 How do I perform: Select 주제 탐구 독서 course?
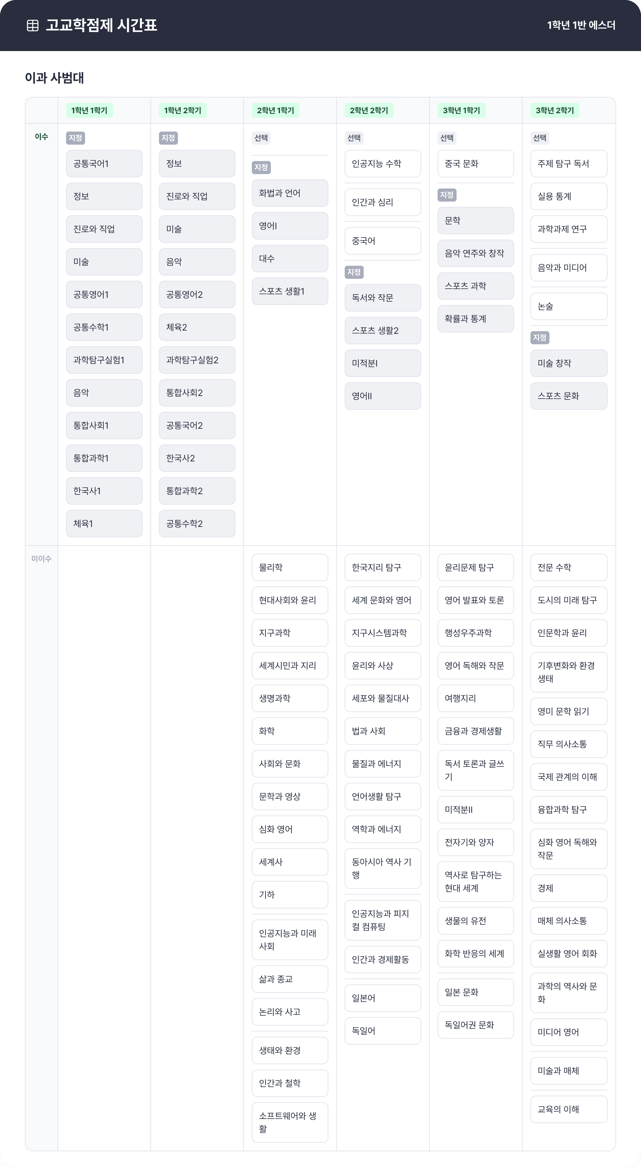(x=569, y=164)
